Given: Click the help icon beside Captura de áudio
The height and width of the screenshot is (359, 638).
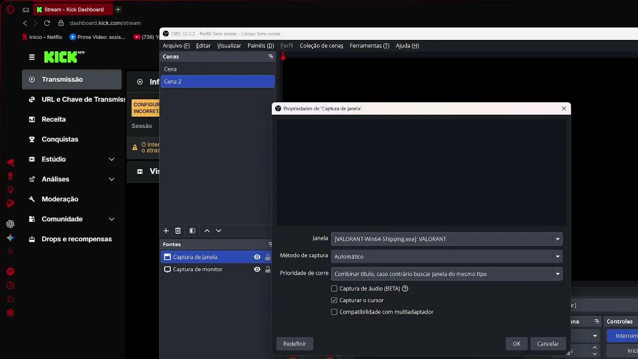Looking at the screenshot, I should pos(405,289).
